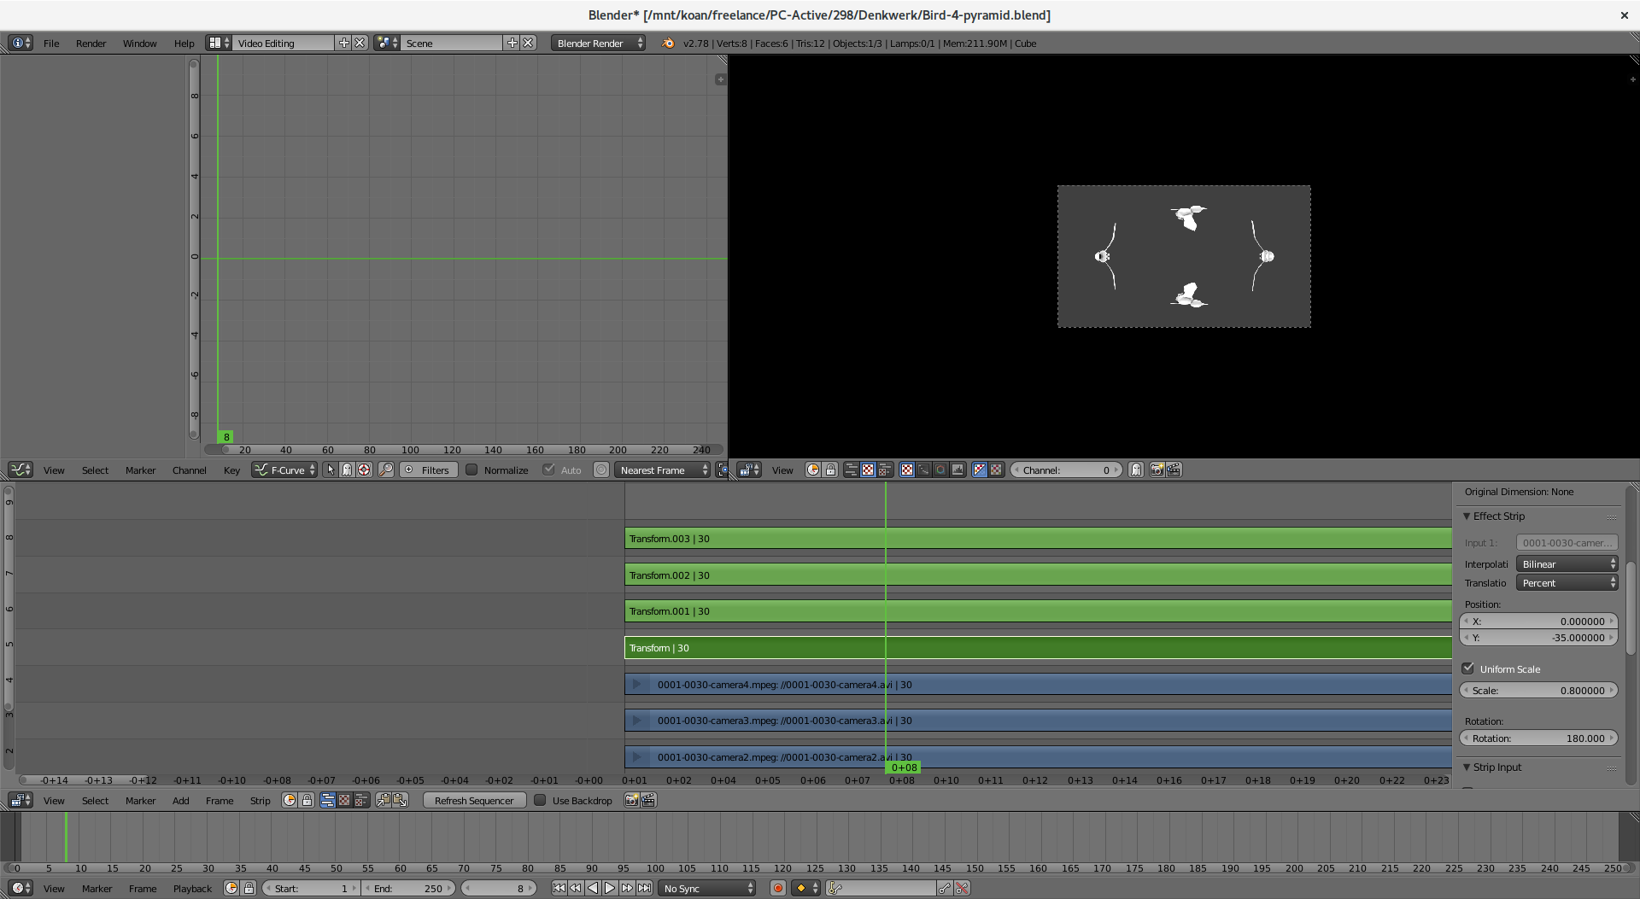Toggle the Auto normalize checkbox
This screenshot has width=1640, height=899.
coord(549,470)
